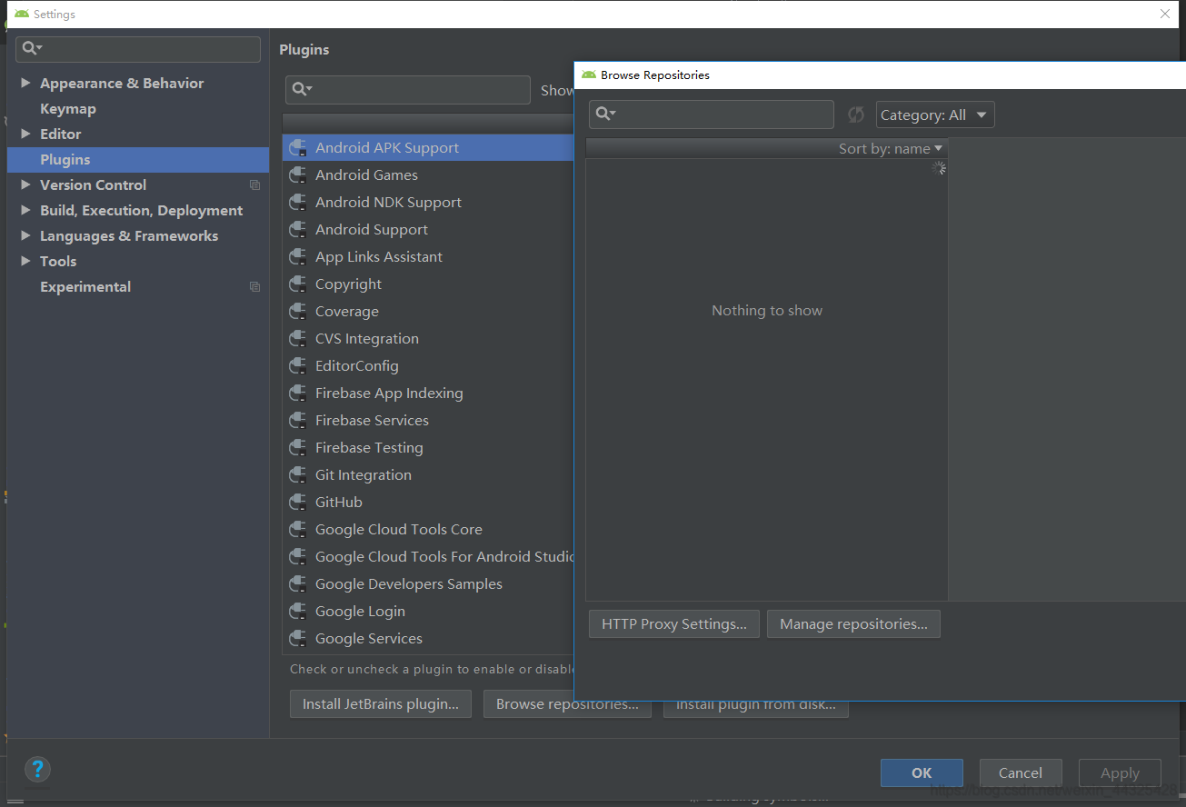Expand the Editor settings node

coord(25,134)
